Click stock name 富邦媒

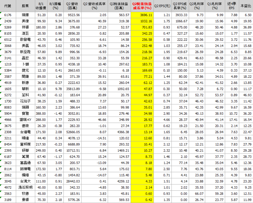pos(25,144)
